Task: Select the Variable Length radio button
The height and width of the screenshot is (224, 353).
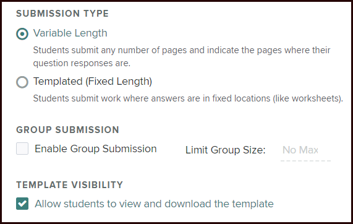Action: tap(22, 34)
